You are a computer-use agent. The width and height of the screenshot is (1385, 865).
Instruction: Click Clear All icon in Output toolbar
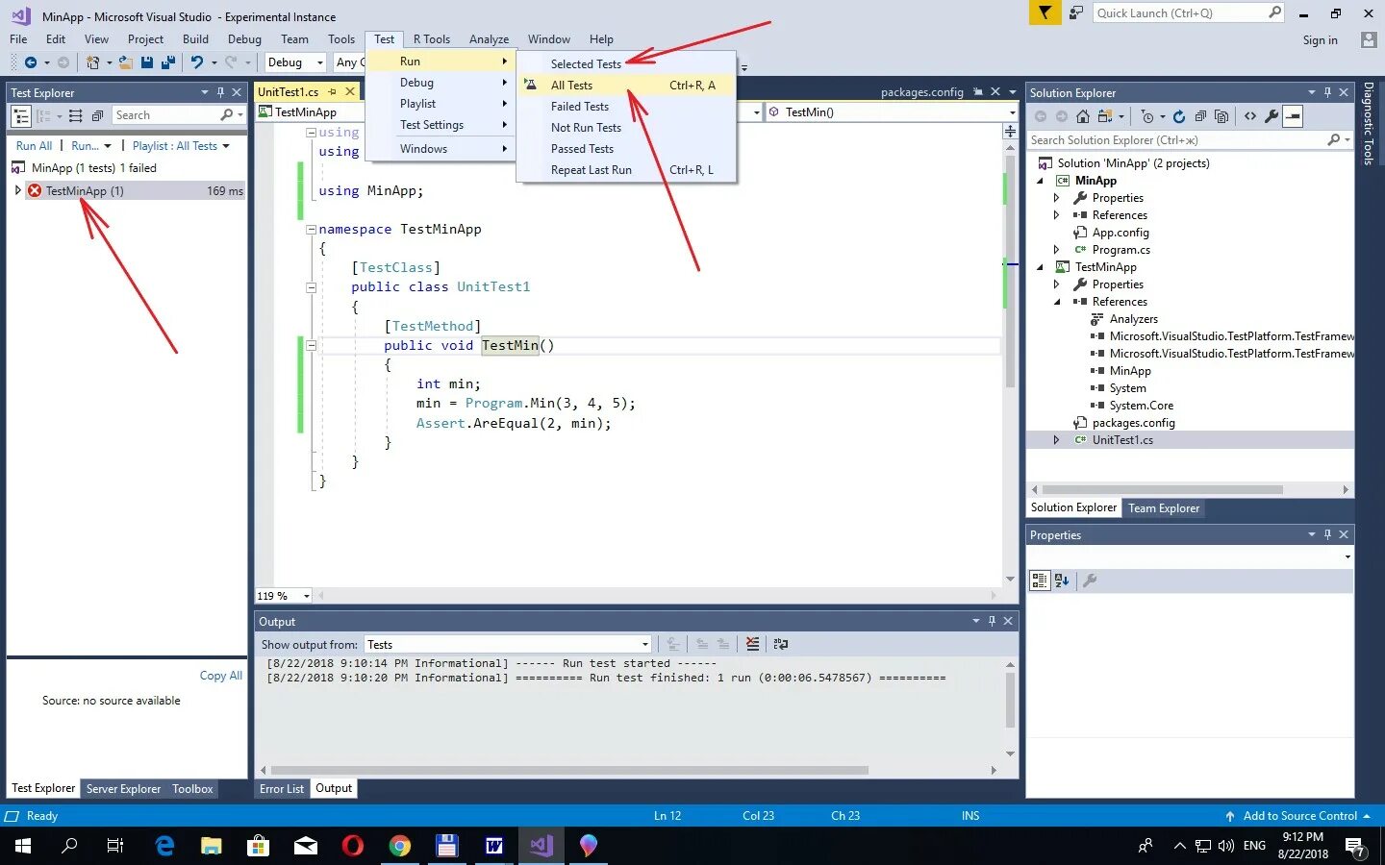[x=752, y=644]
